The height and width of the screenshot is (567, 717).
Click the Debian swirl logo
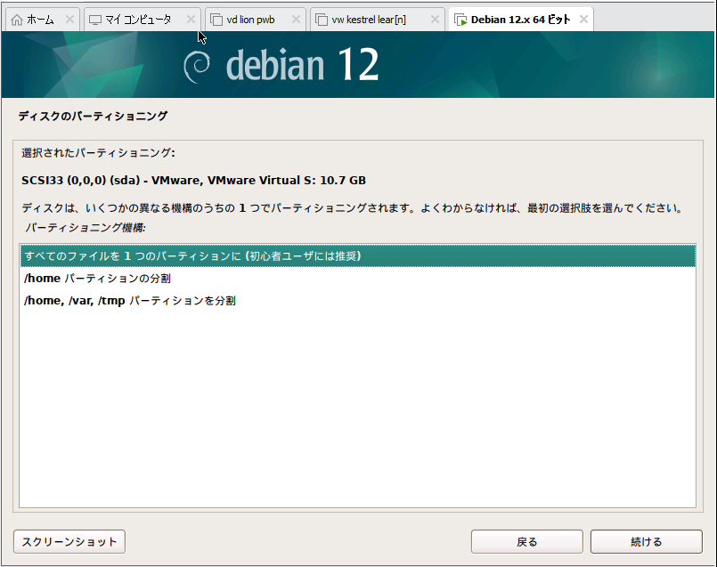pyautogui.click(x=197, y=67)
